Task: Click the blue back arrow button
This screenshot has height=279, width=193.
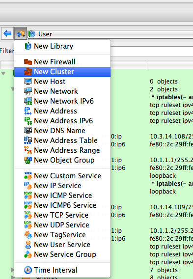Action: tap(7, 33)
